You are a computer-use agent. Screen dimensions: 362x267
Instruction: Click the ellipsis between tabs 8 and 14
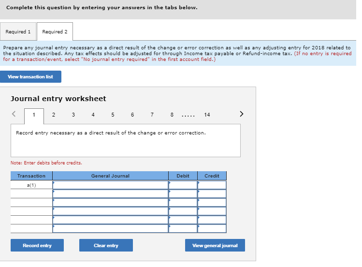[x=188, y=116]
